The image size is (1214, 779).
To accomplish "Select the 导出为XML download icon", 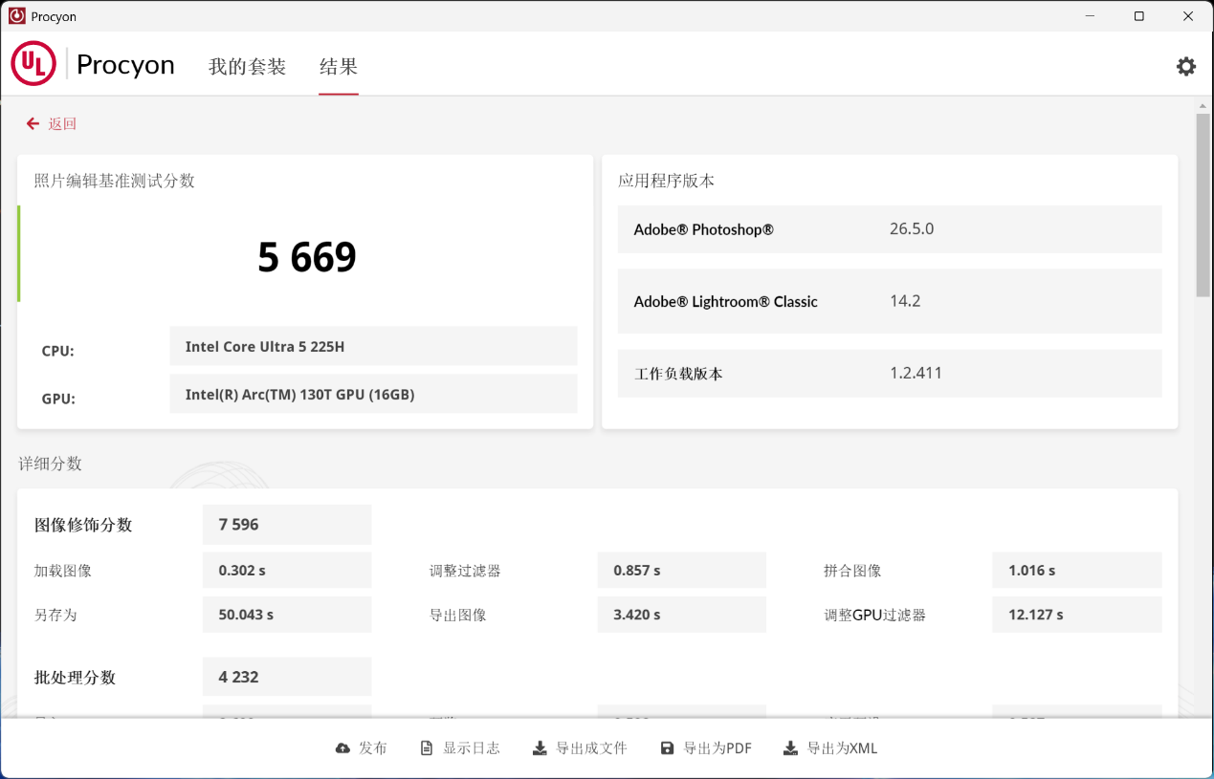I will coord(788,748).
